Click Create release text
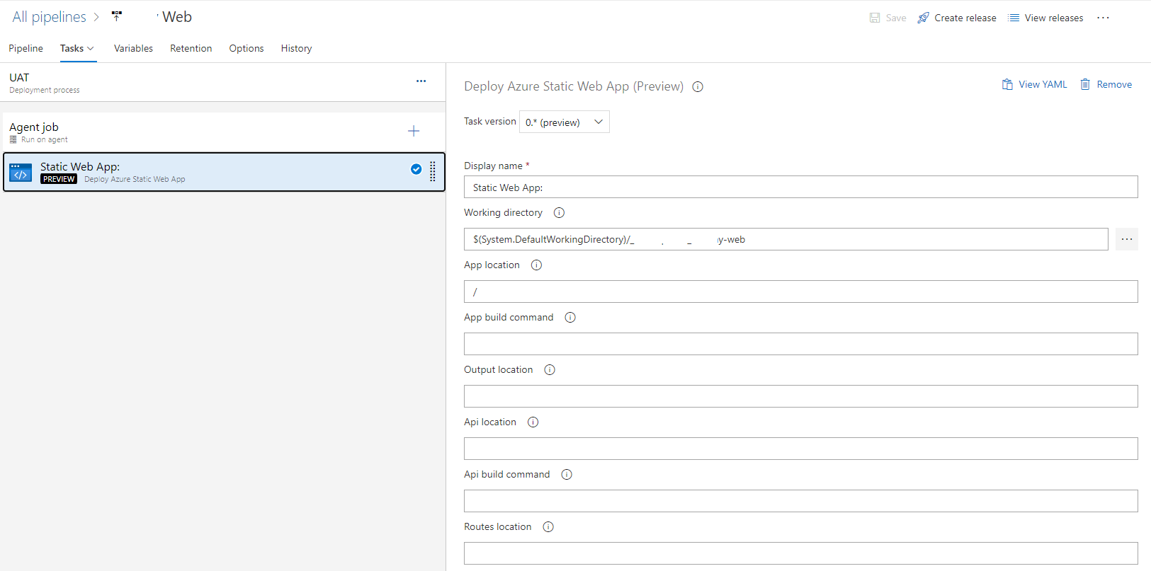 (965, 18)
